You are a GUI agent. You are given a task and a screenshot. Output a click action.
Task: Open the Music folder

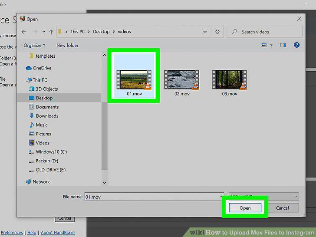tap(38, 125)
